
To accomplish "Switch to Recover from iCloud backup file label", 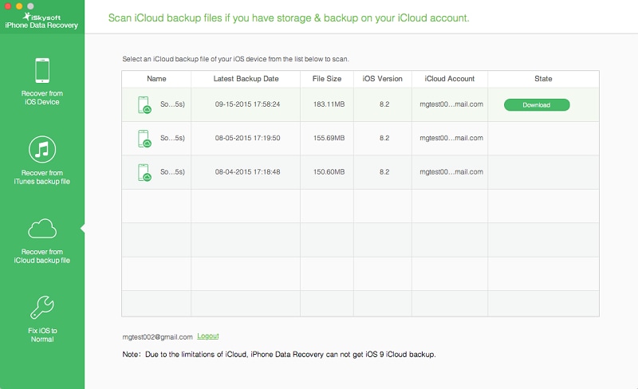I will tap(42, 256).
